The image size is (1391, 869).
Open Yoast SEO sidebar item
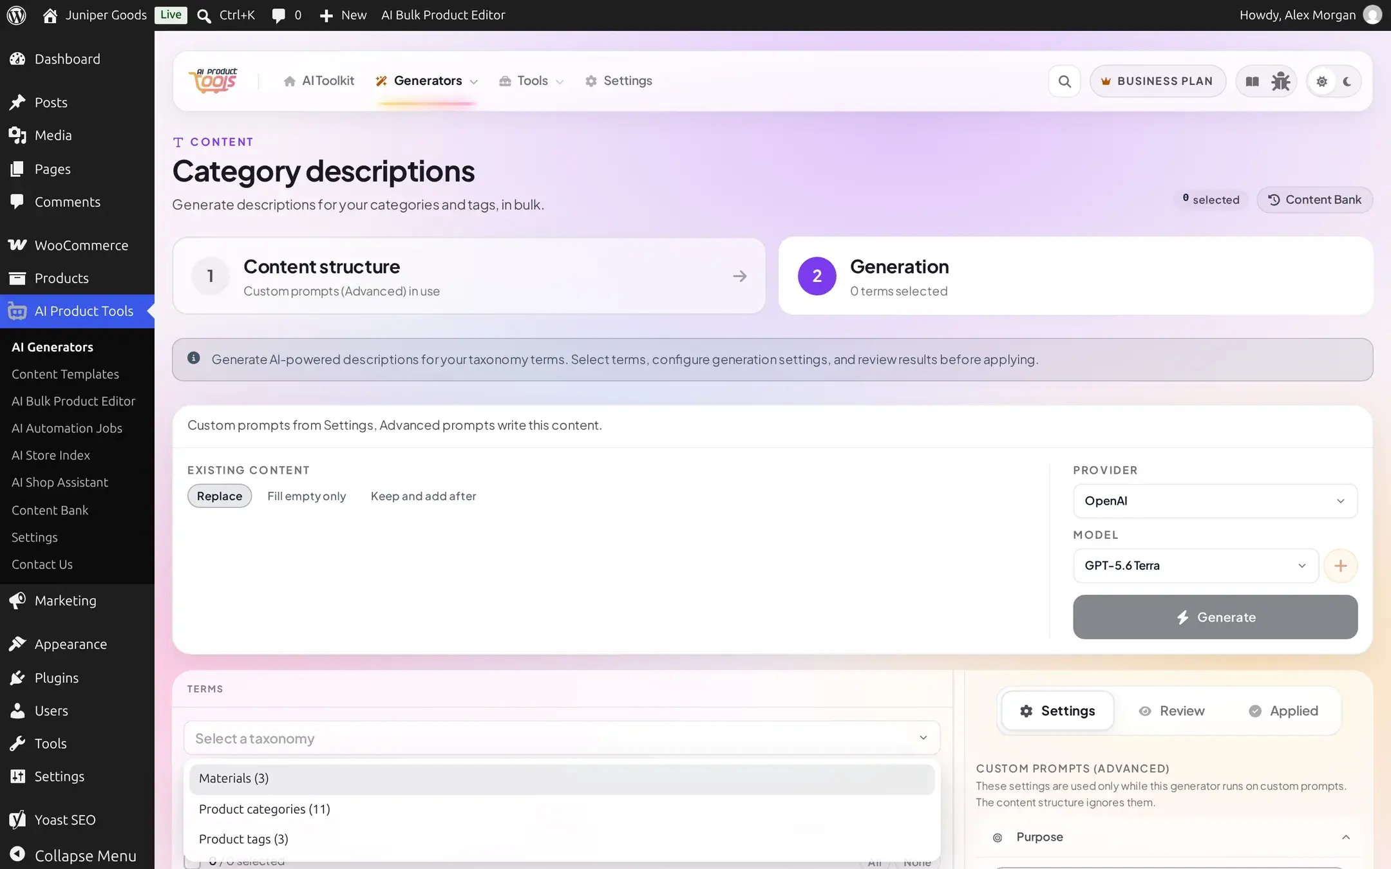pyautogui.click(x=77, y=819)
